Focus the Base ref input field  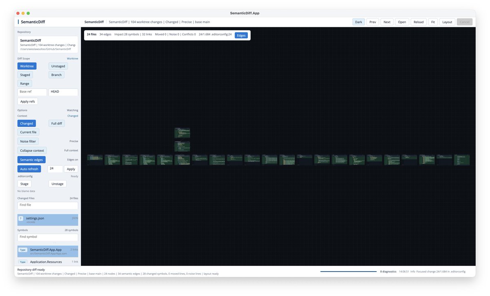(x=32, y=92)
